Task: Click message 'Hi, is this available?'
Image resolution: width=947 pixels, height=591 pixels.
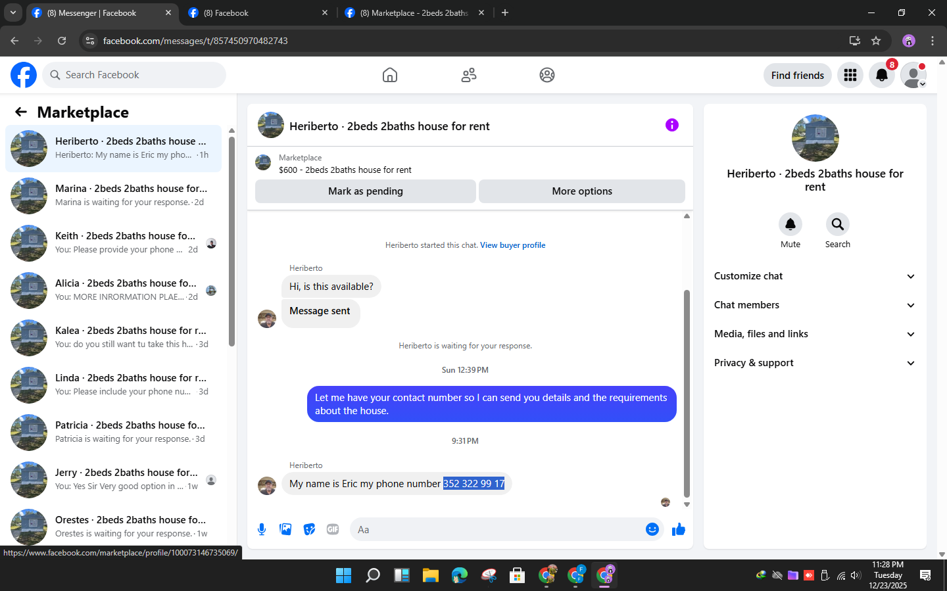Action: (x=331, y=287)
